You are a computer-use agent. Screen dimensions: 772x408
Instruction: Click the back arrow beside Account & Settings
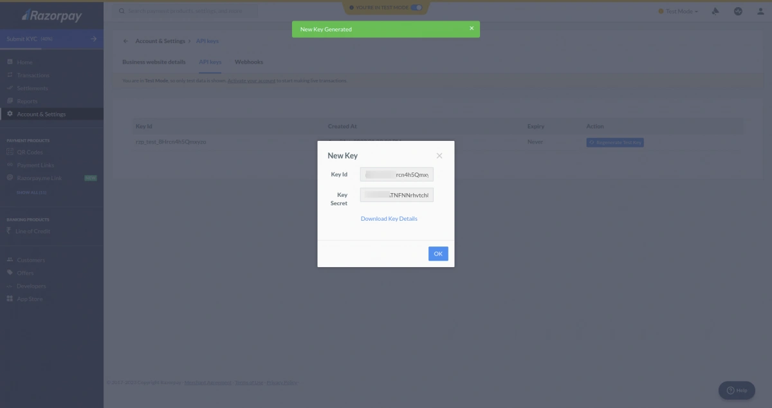point(125,41)
